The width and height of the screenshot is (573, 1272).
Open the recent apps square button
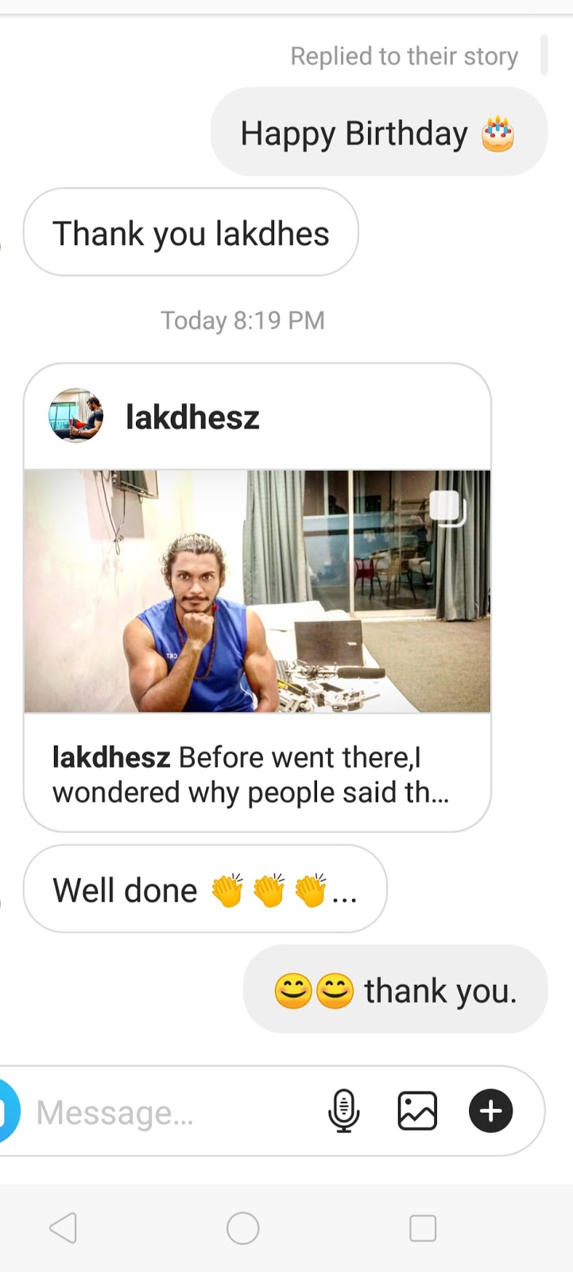(423, 1228)
